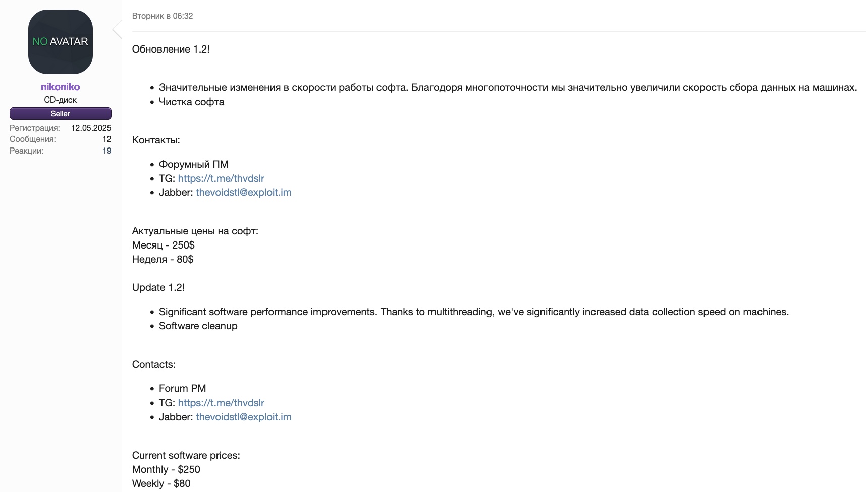Click the Forum PM list item

pos(182,388)
